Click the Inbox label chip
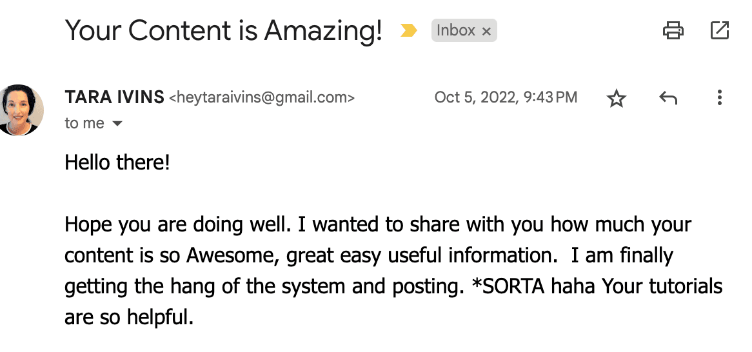 455,30
